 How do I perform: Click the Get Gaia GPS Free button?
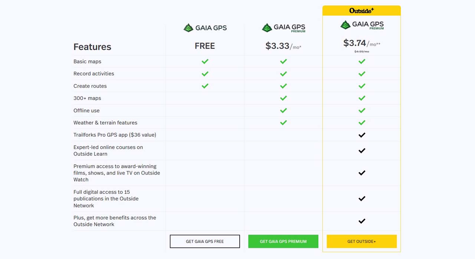(x=205, y=241)
